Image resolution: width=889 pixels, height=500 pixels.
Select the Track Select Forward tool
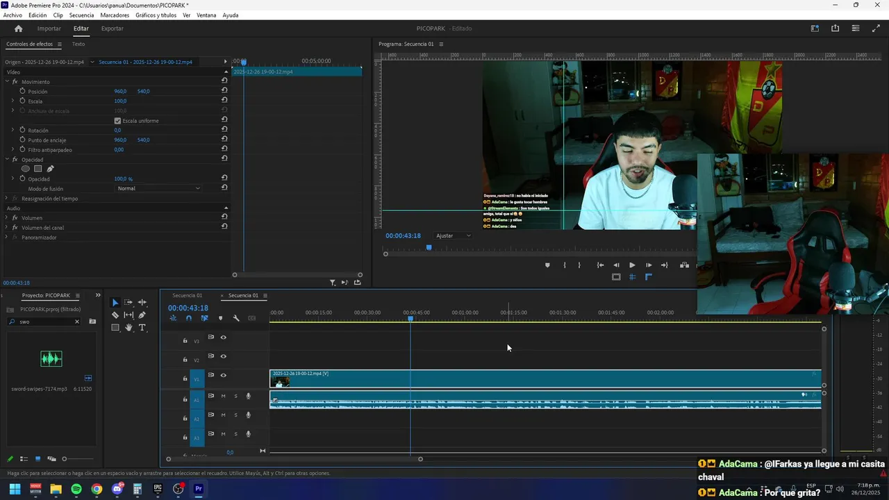[128, 303]
